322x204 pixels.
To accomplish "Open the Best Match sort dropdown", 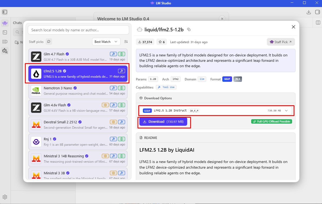I will [x=106, y=42].
